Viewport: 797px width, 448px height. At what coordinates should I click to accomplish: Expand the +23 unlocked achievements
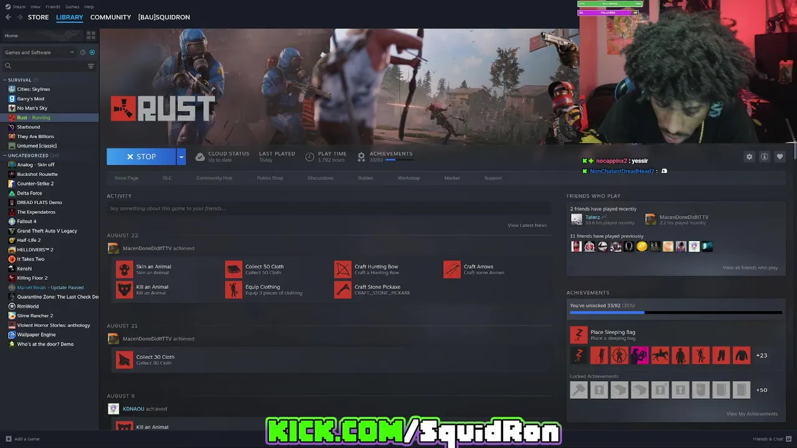762,355
